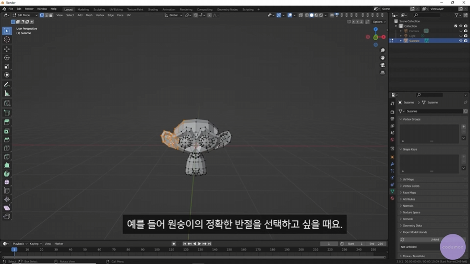Switch perspective/orthographic grid icon
Viewport: 470px width, 264px height.
click(382, 73)
